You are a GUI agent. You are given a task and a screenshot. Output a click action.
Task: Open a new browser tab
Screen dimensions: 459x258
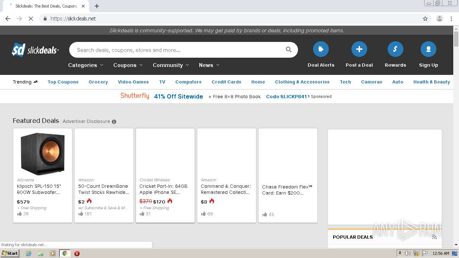97,6
